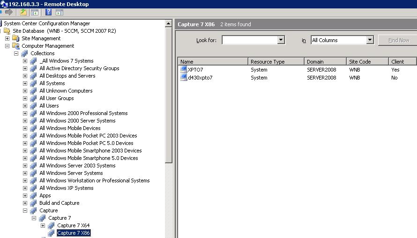This screenshot has height=238, width=417.
Task: Select the All Systems collection
Action: pos(52,83)
